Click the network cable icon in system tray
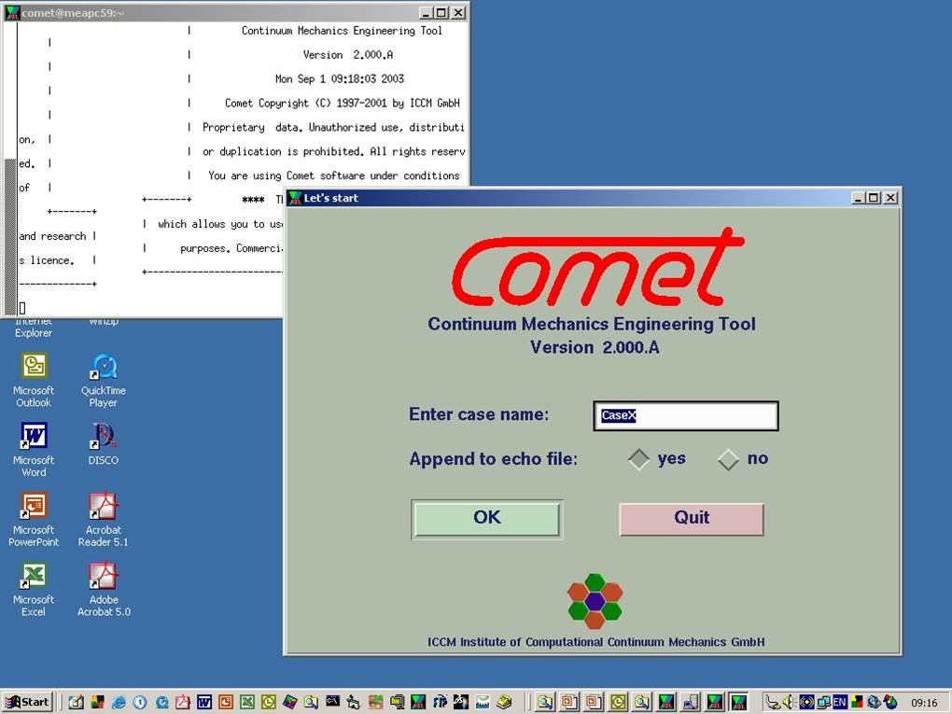 click(x=772, y=703)
